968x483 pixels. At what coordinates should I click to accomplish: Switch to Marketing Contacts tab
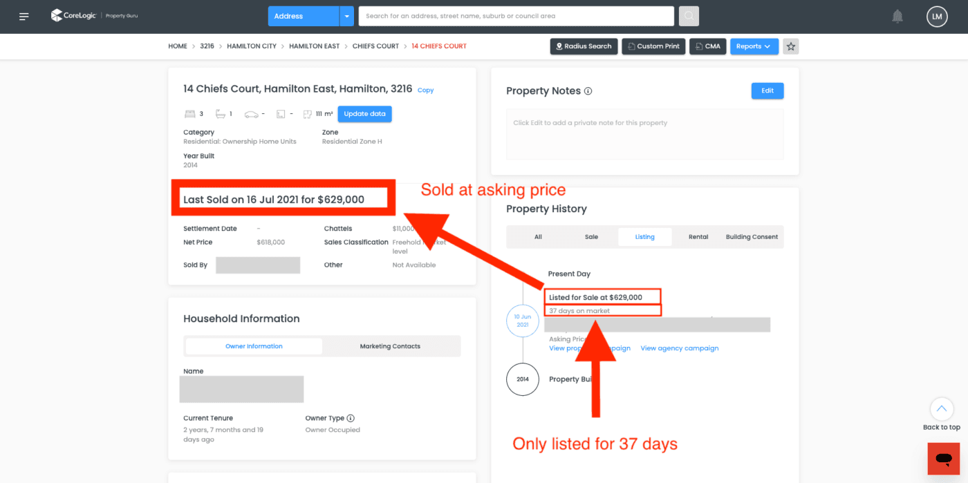tap(390, 346)
